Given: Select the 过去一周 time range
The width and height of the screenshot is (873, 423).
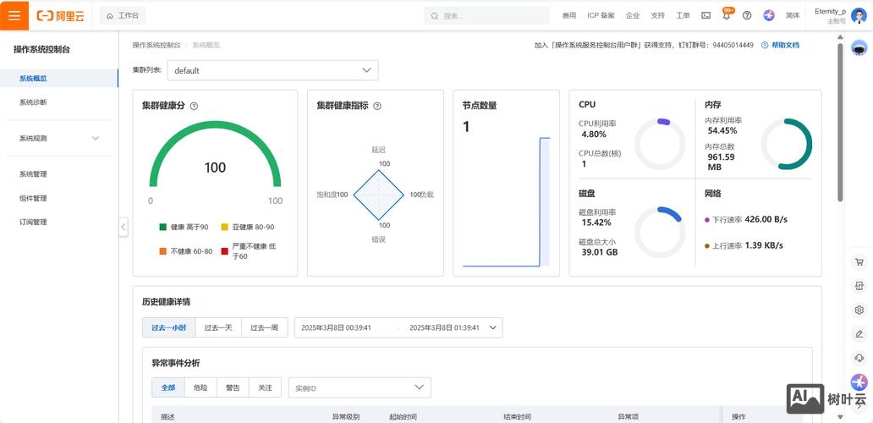Looking at the screenshot, I should click(x=265, y=328).
